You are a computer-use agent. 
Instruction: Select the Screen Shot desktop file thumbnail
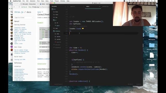[x=152, y=65]
